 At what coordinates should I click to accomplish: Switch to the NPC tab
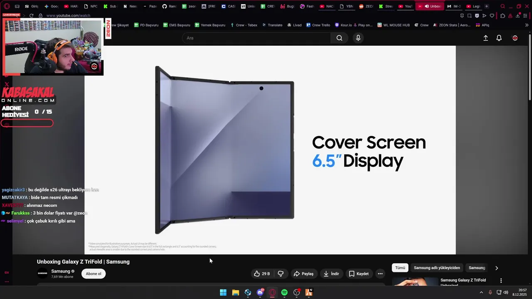coord(91,6)
